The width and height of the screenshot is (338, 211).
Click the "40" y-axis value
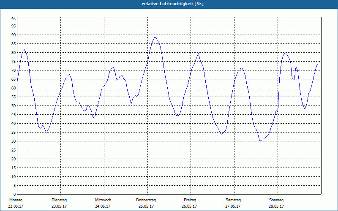pyautogui.click(x=14, y=123)
